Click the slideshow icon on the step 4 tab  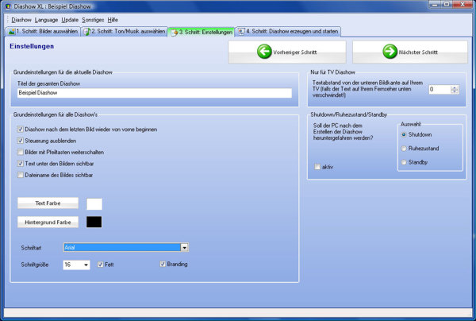click(241, 32)
